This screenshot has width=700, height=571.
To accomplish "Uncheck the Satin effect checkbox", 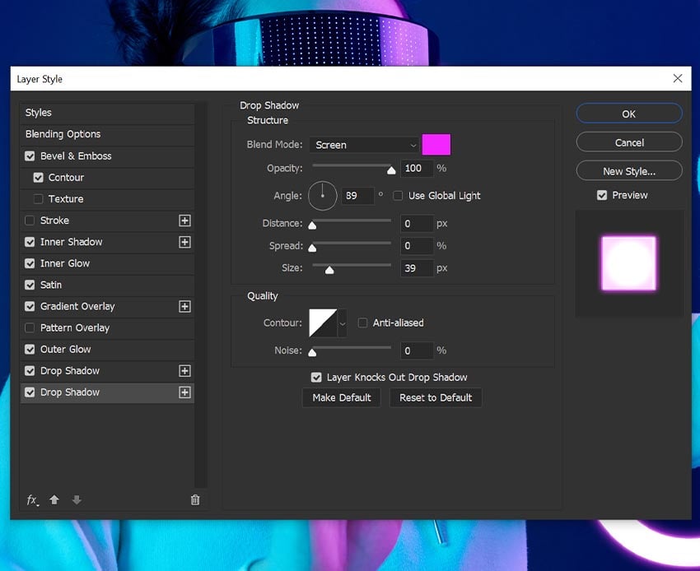I will pos(30,285).
